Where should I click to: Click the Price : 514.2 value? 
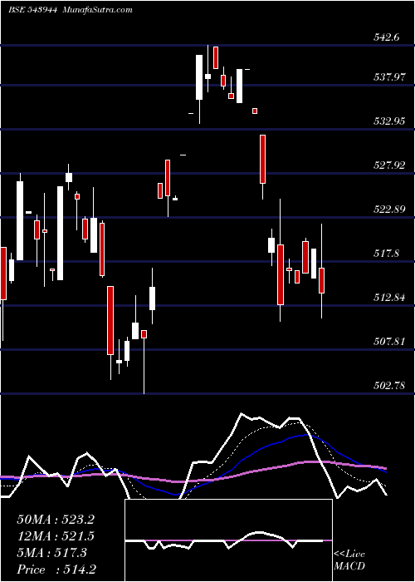pyautogui.click(x=56, y=570)
